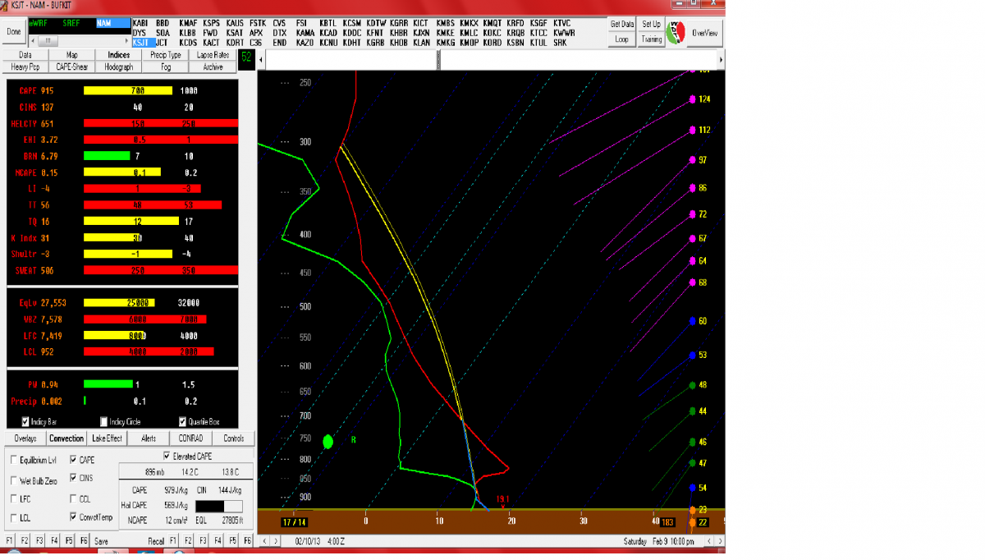The height and width of the screenshot is (560, 985).
Task: Turn on the LCL checkbox
Action: tap(14, 517)
